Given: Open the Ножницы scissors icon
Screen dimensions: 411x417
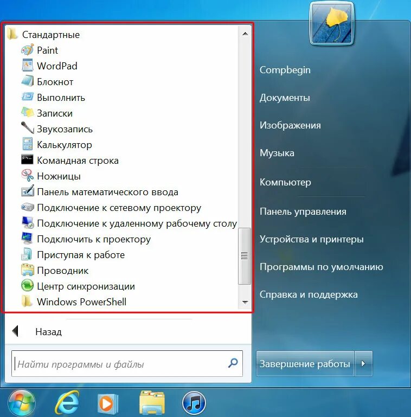Looking at the screenshot, I should click(28, 175).
